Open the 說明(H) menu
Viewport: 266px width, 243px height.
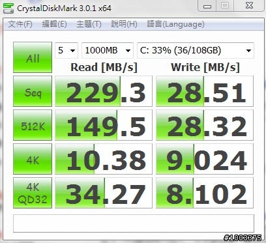click(x=124, y=24)
